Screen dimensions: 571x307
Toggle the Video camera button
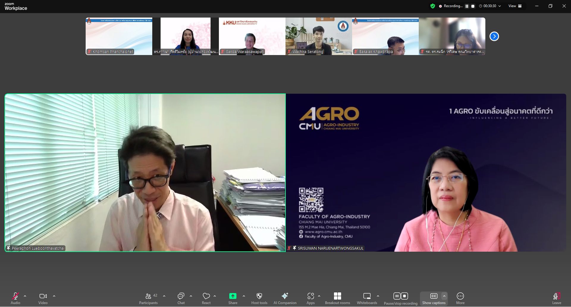43,298
